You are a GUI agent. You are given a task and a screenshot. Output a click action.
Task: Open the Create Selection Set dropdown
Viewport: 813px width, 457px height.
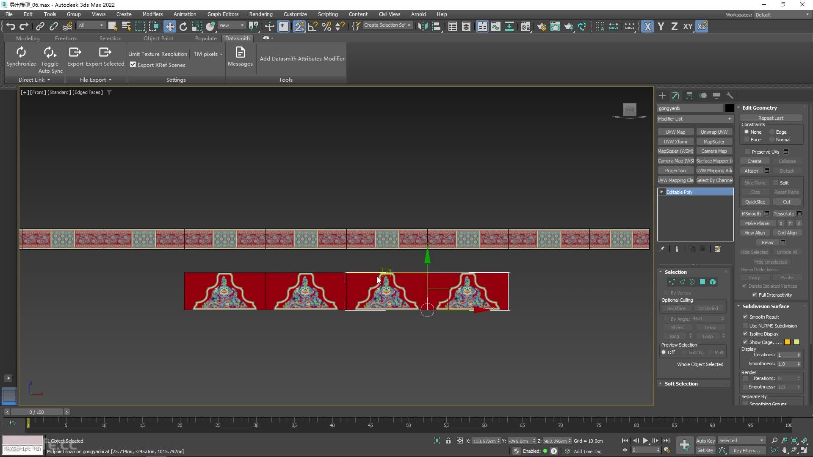387,25
